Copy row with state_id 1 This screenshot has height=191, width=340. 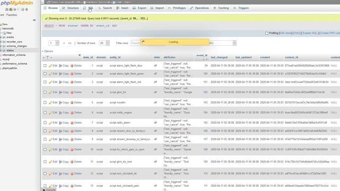click(x=64, y=66)
